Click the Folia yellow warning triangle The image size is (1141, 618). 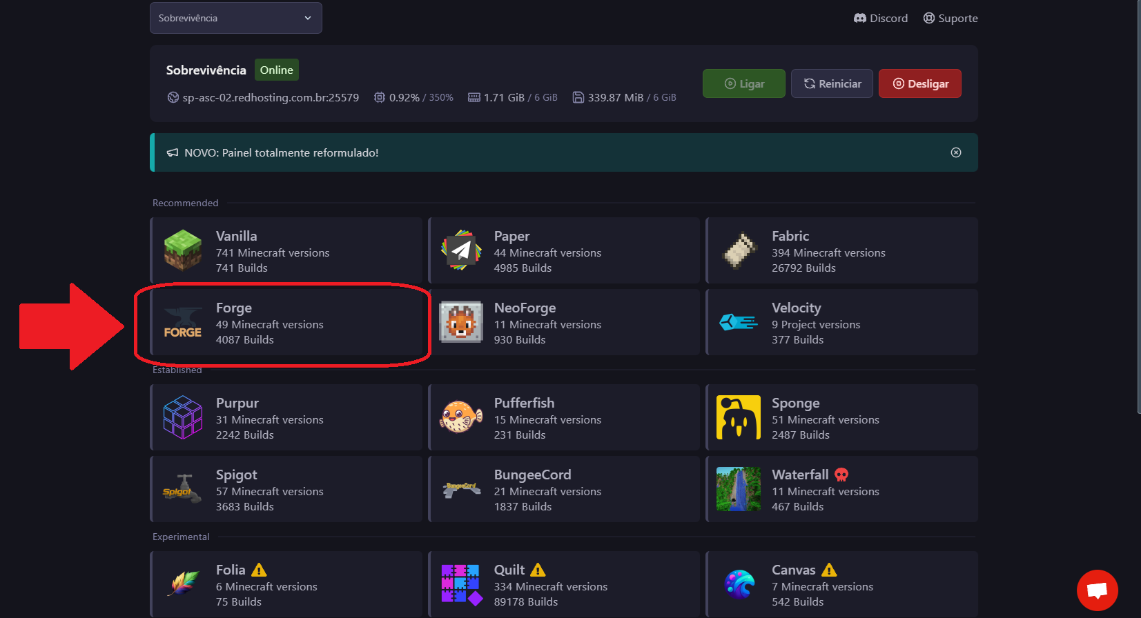tap(259, 570)
